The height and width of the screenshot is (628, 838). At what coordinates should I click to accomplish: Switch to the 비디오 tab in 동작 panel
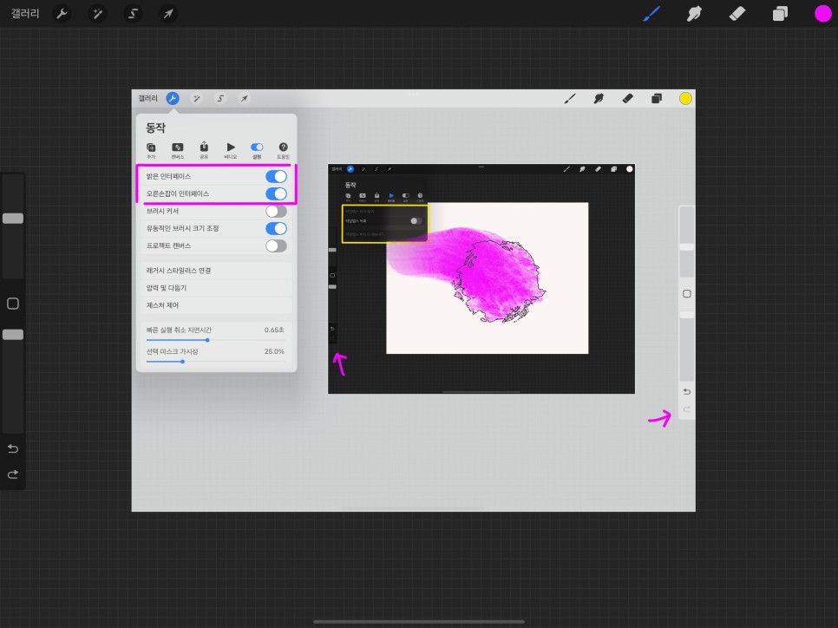tap(231, 151)
